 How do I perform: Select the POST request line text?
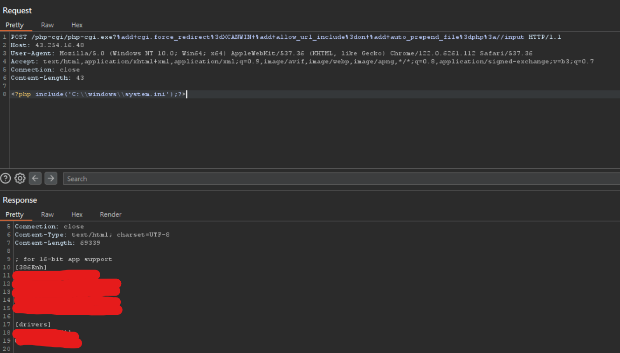(286, 37)
